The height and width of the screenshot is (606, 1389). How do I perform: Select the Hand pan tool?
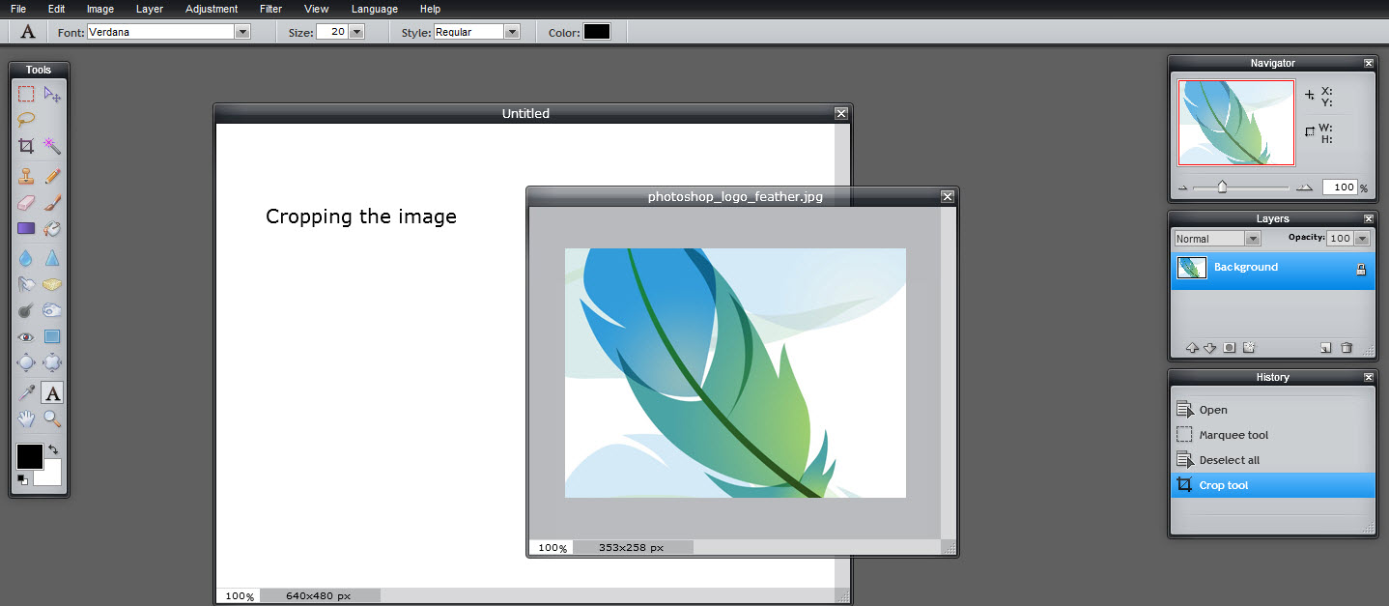pos(26,418)
